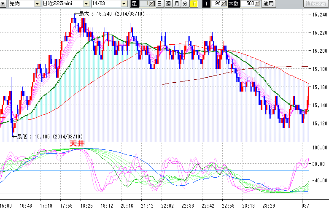
Task: Switch to 週 (weekly) timeframe
Action: [168, 4]
